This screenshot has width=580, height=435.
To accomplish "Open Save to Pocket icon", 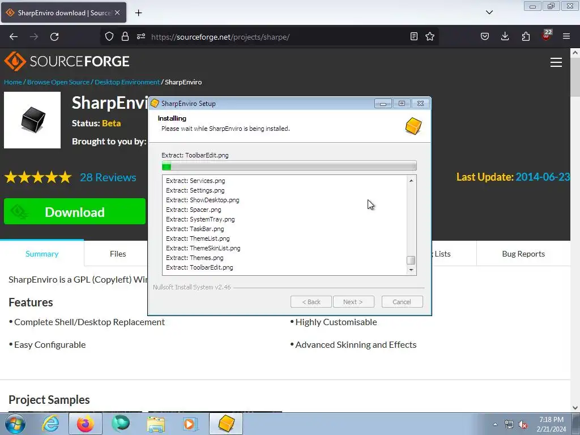I will point(485,36).
